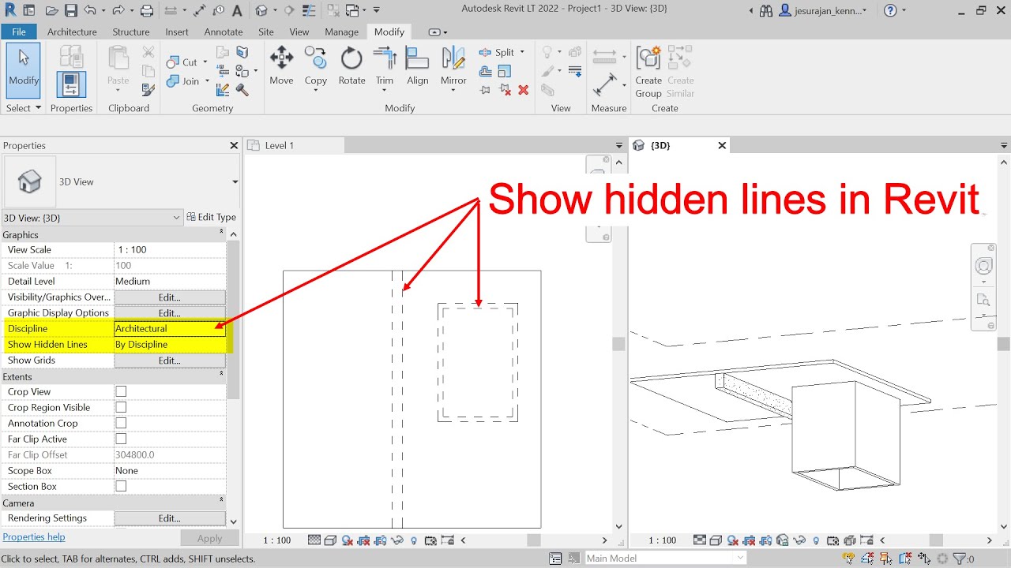
Task: Click the Offset tool icon
Action: 485,71
